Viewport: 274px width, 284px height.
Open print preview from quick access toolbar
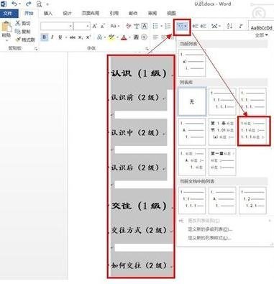pyautogui.click(x=39, y=4)
